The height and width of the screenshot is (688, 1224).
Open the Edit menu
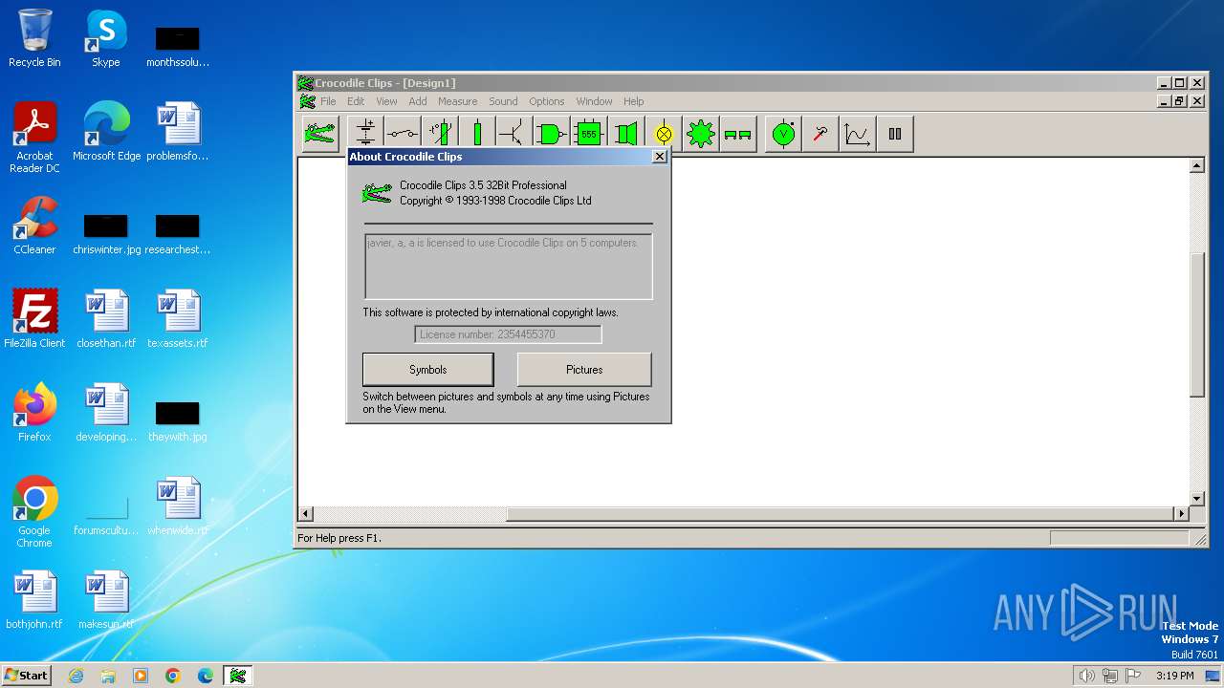[x=356, y=101]
